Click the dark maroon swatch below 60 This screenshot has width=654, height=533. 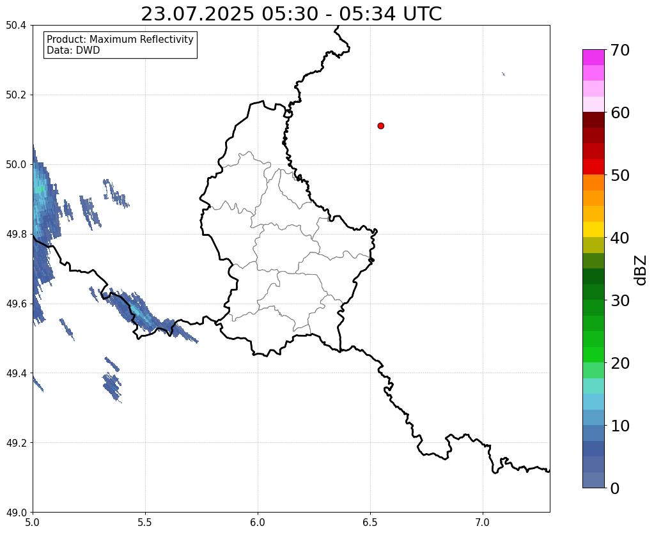593,120
